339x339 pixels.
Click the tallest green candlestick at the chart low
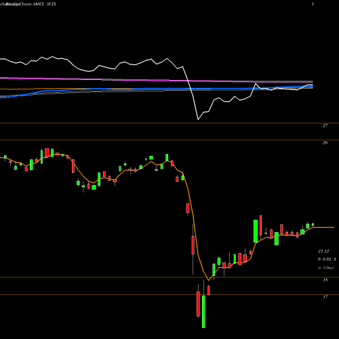[203, 311]
